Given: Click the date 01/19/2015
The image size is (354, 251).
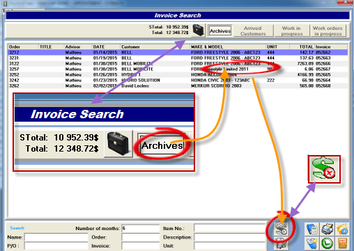Looking at the screenshot, I should coord(105,58).
